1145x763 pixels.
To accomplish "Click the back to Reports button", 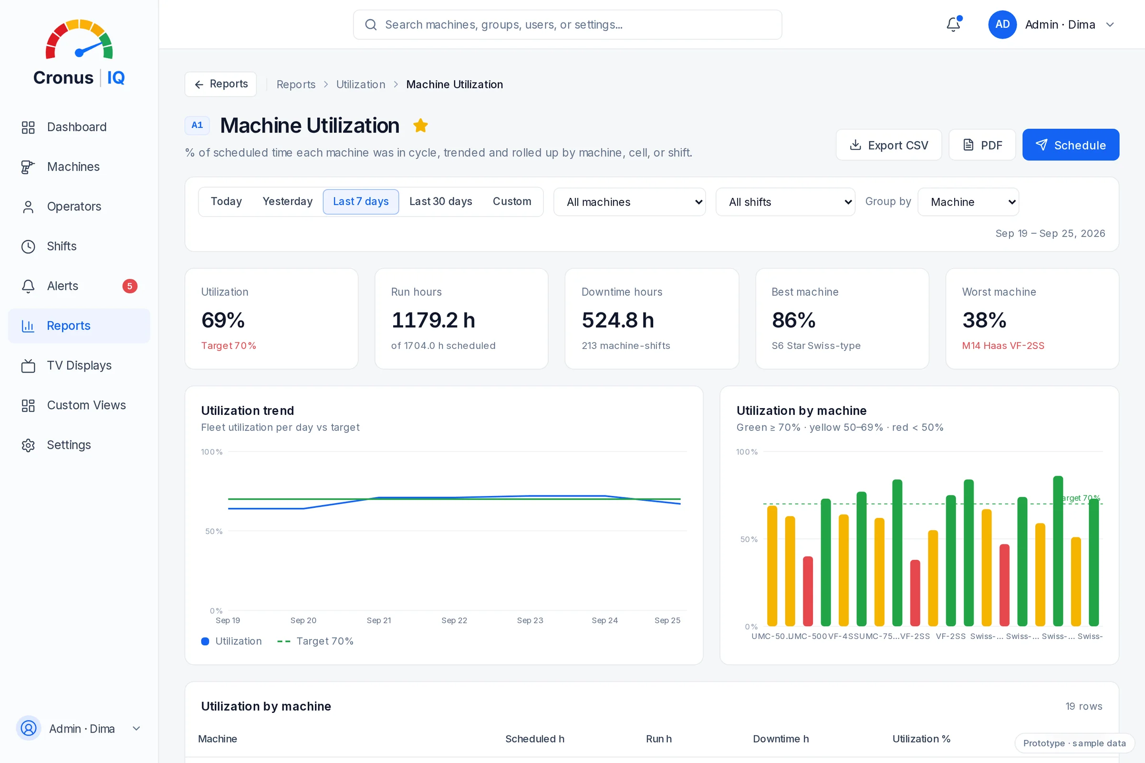I will 220,84.
